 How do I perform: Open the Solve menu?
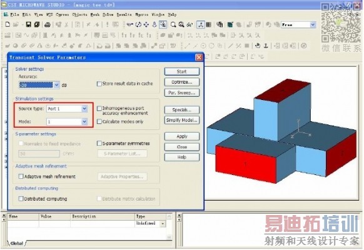[x=108, y=14]
